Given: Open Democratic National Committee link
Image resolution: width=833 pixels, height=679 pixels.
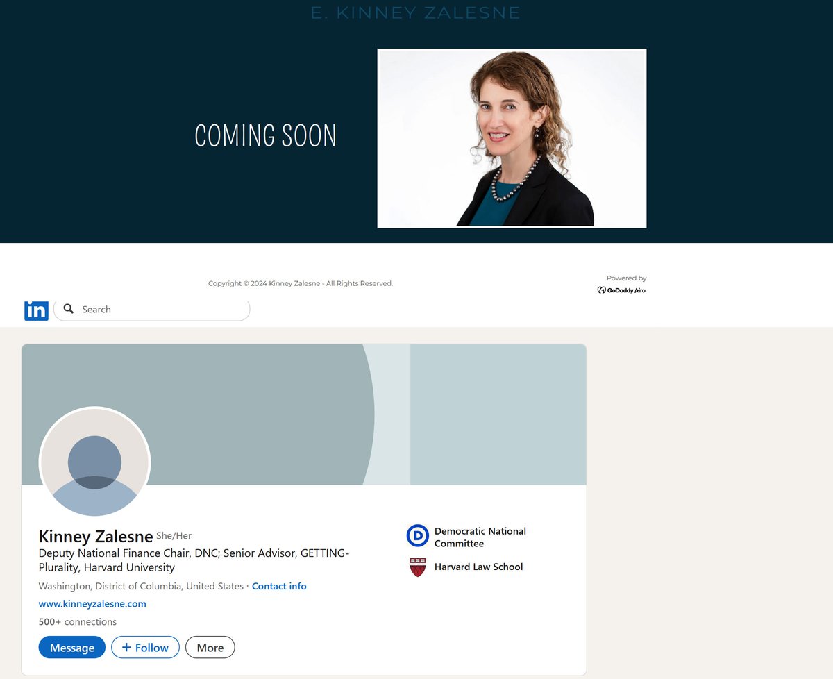Looking at the screenshot, I should tap(480, 537).
